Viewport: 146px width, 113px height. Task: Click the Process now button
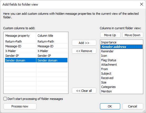(20, 106)
